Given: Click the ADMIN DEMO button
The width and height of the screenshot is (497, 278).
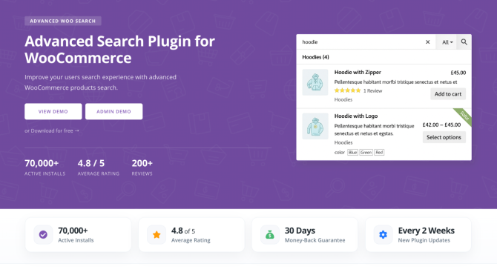Looking at the screenshot, I should point(113,111).
